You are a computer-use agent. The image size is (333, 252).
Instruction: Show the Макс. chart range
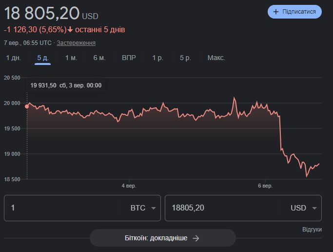coord(216,58)
